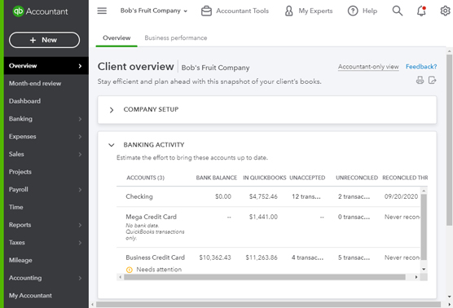Open Accountant Tools briefcase menu
Screen dimensions: 453x308
(x=235, y=11)
